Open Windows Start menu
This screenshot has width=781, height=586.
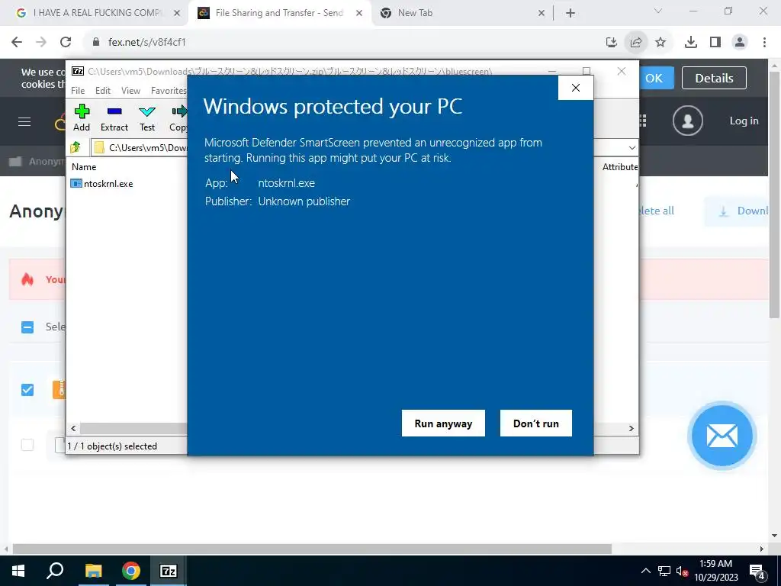(18, 571)
